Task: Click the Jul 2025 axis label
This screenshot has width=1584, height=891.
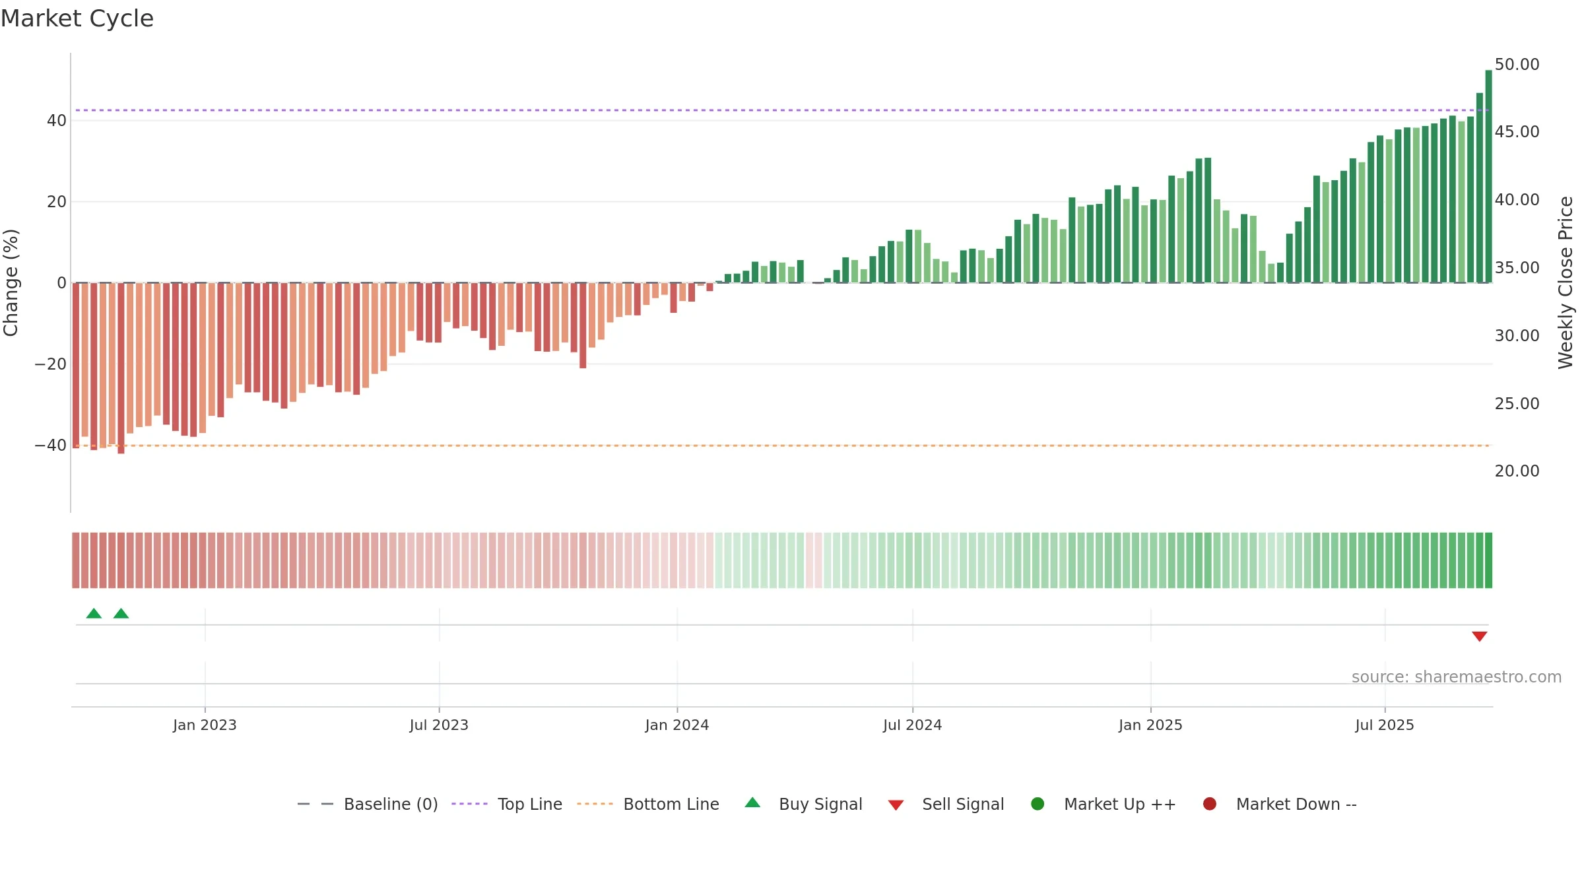Action: pos(1385,725)
